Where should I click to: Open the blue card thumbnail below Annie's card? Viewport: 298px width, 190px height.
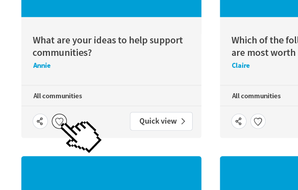111,173
